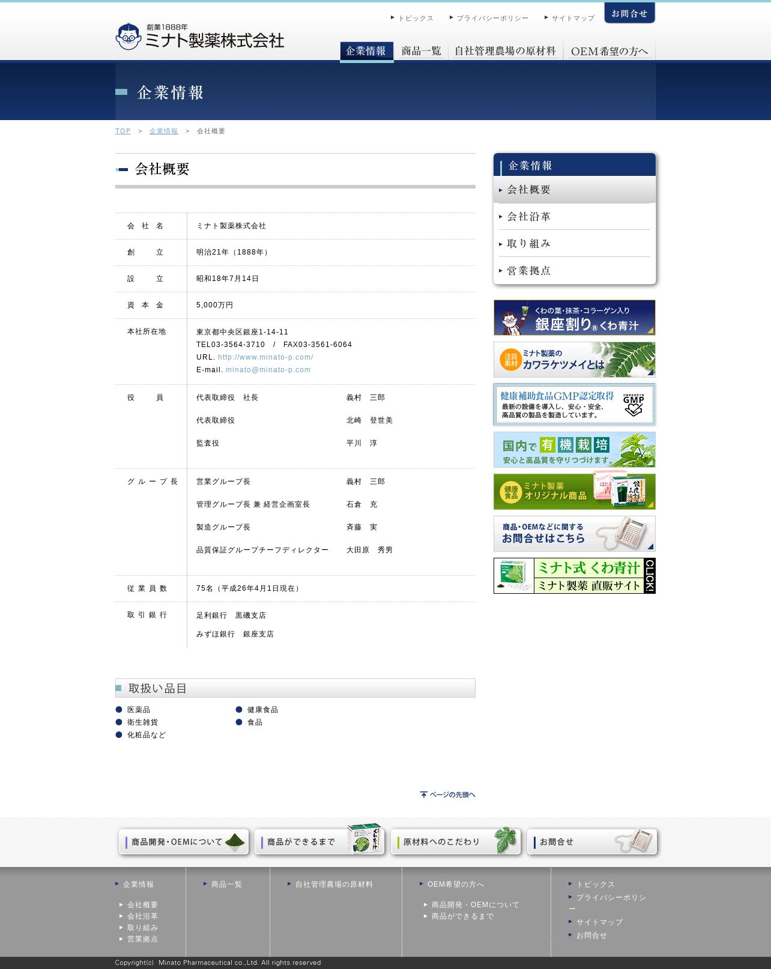771x969 pixels.
Task: Click 北崎 登世美 officer name
Action: pyautogui.click(x=369, y=420)
